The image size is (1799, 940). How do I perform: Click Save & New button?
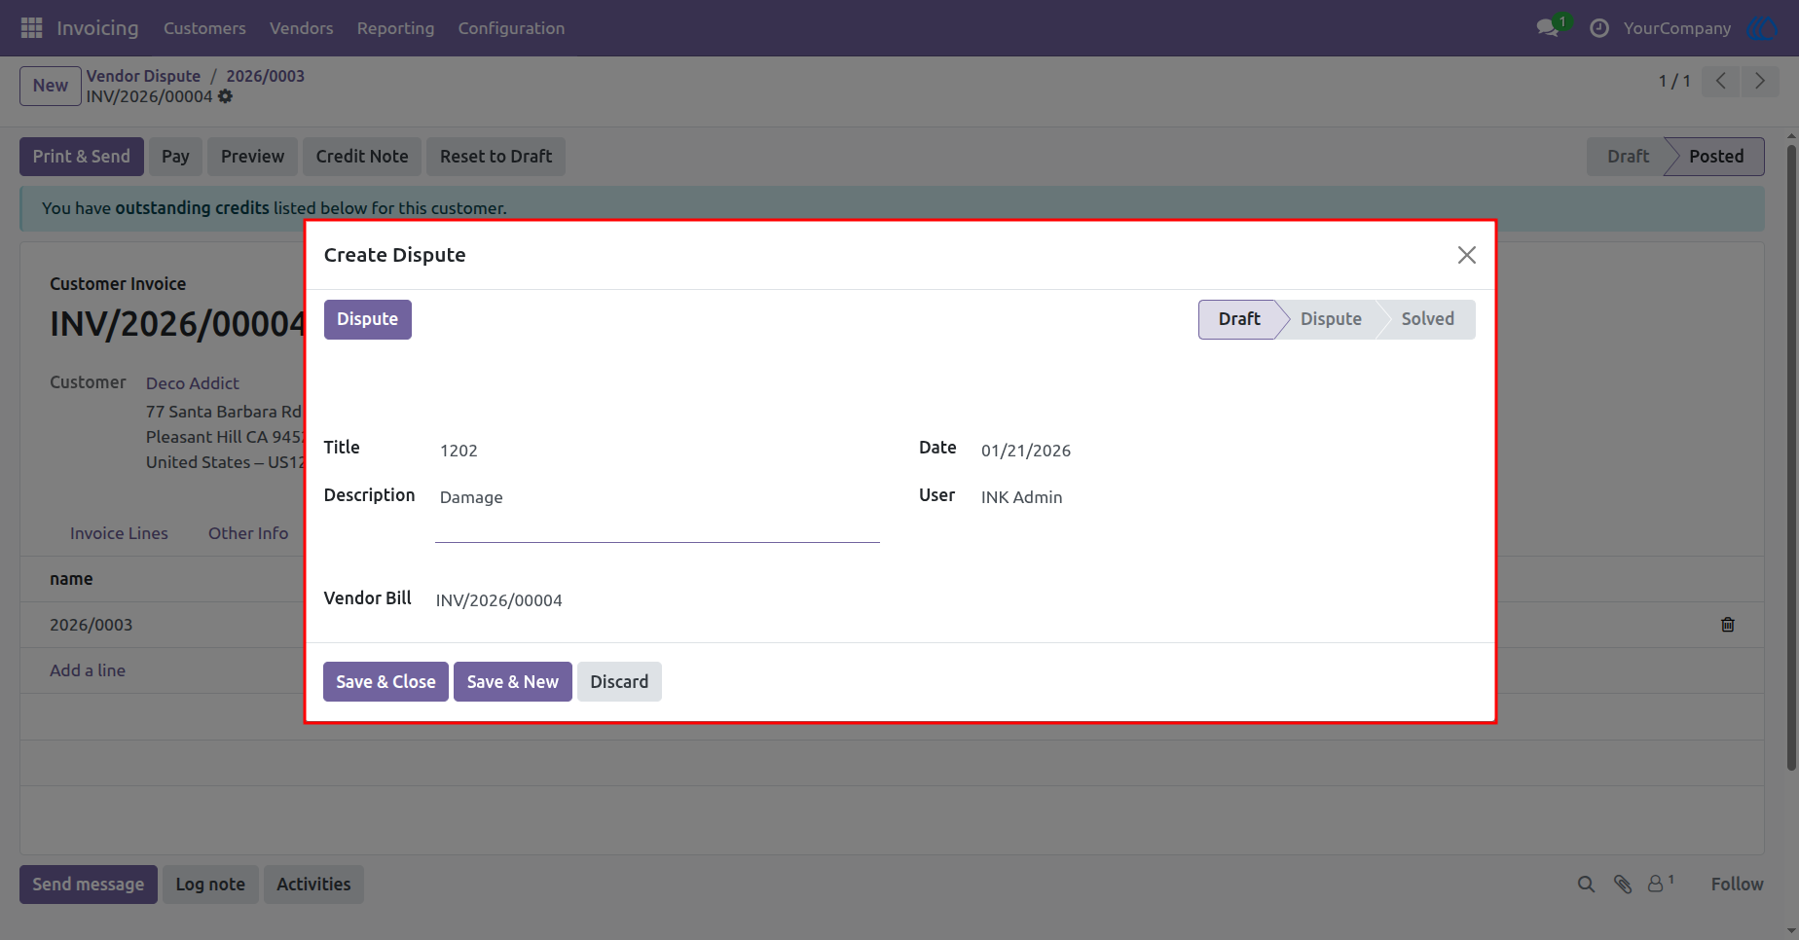click(512, 682)
